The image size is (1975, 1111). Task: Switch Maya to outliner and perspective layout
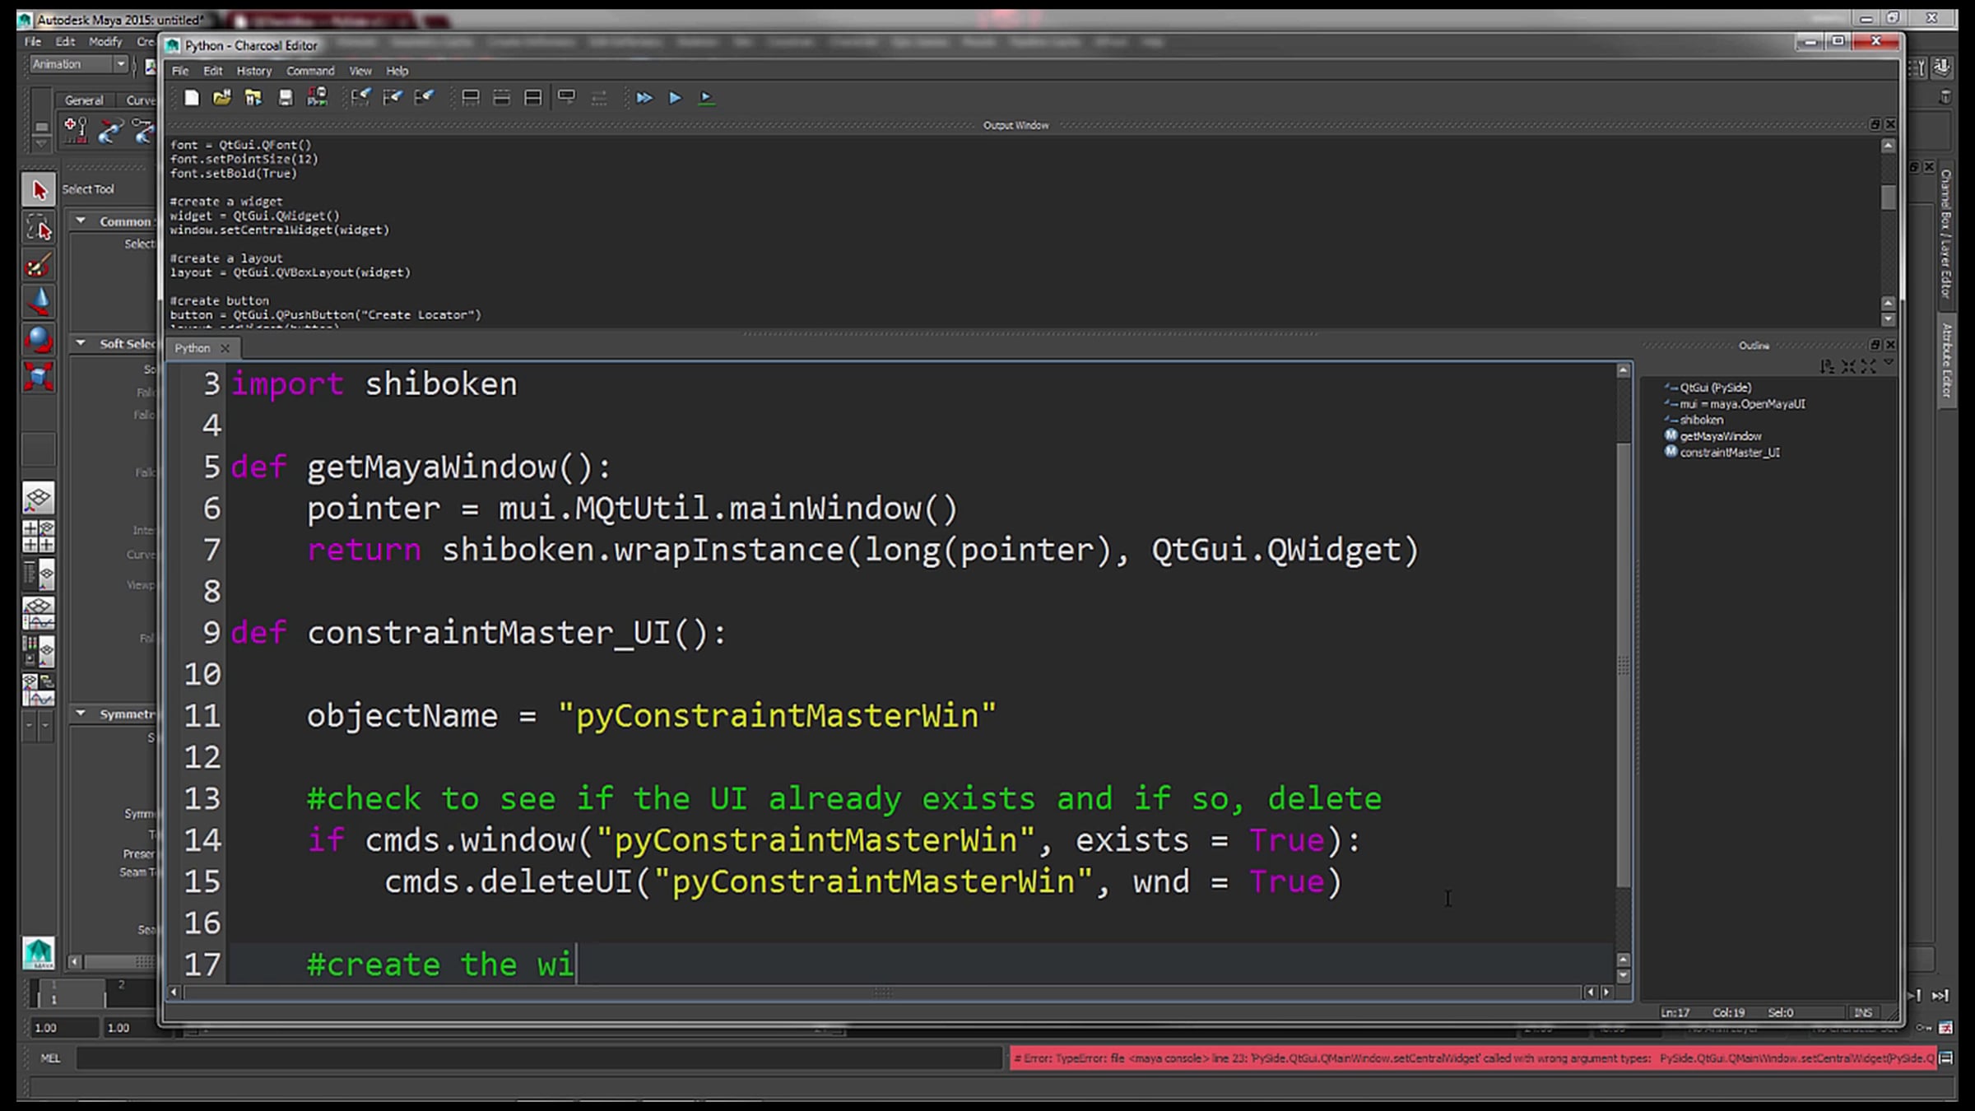pyautogui.click(x=39, y=574)
